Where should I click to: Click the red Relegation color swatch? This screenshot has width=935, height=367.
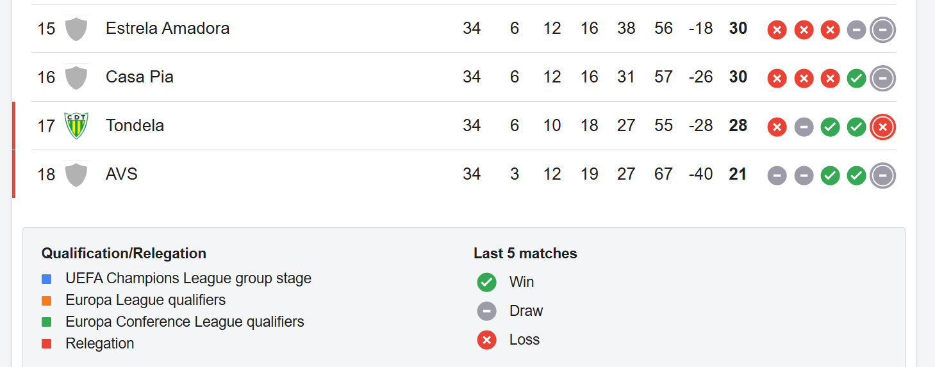(x=46, y=343)
